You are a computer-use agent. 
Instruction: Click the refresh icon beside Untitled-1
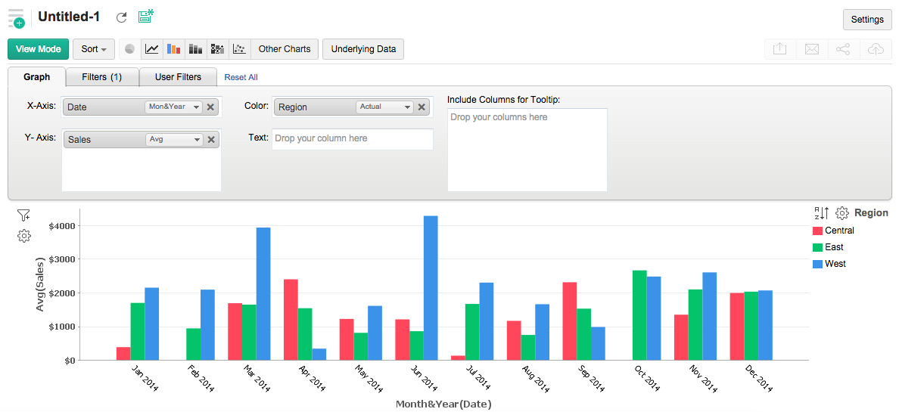121,17
